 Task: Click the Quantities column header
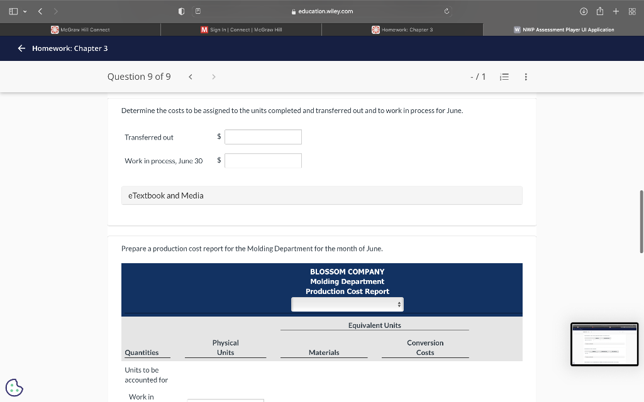coord(142,352)
